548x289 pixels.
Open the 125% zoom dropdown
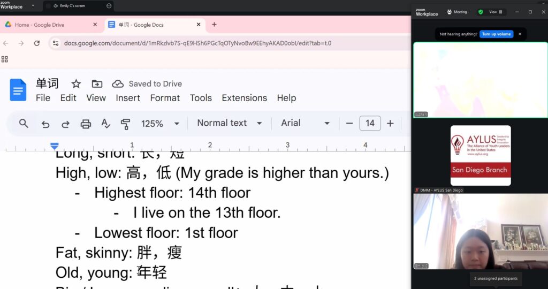[x=160, y=123]
